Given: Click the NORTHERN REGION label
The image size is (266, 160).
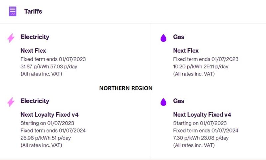Looking at the screenshot, I should [126, 88].
